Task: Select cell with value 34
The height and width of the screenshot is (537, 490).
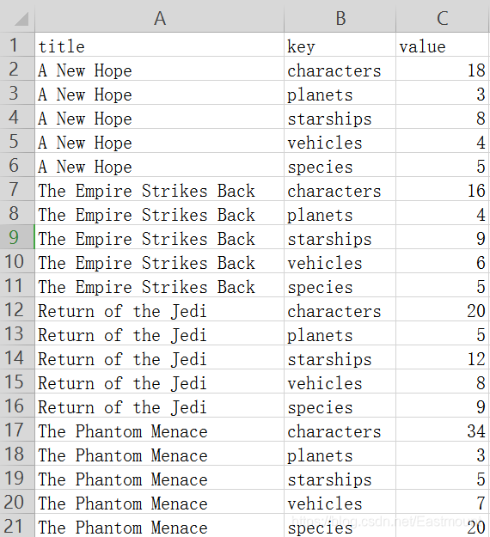Action: point(443,430)
